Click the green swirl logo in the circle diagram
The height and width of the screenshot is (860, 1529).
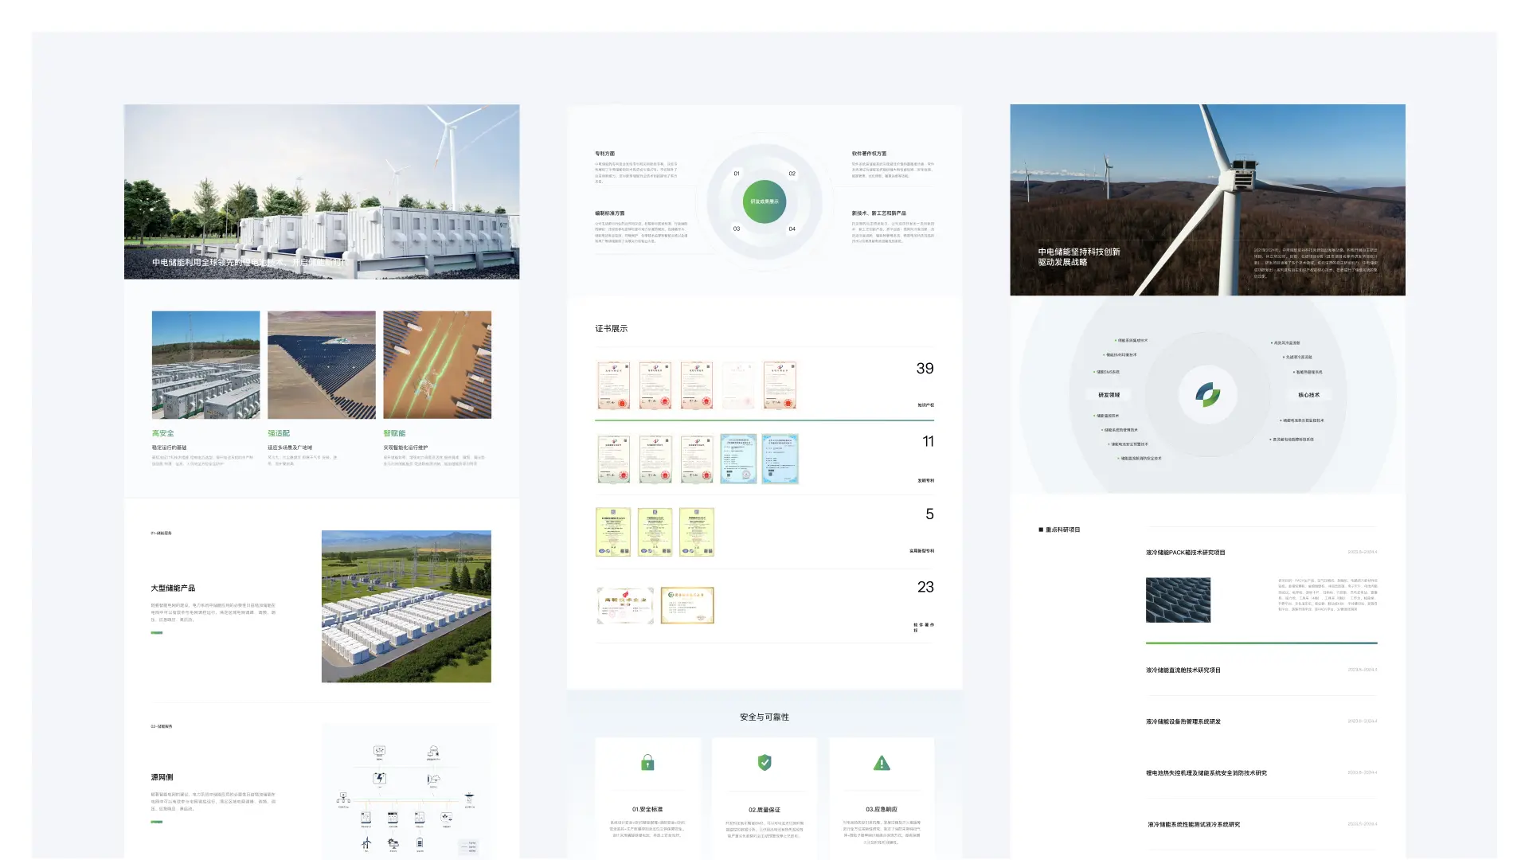1207,394
